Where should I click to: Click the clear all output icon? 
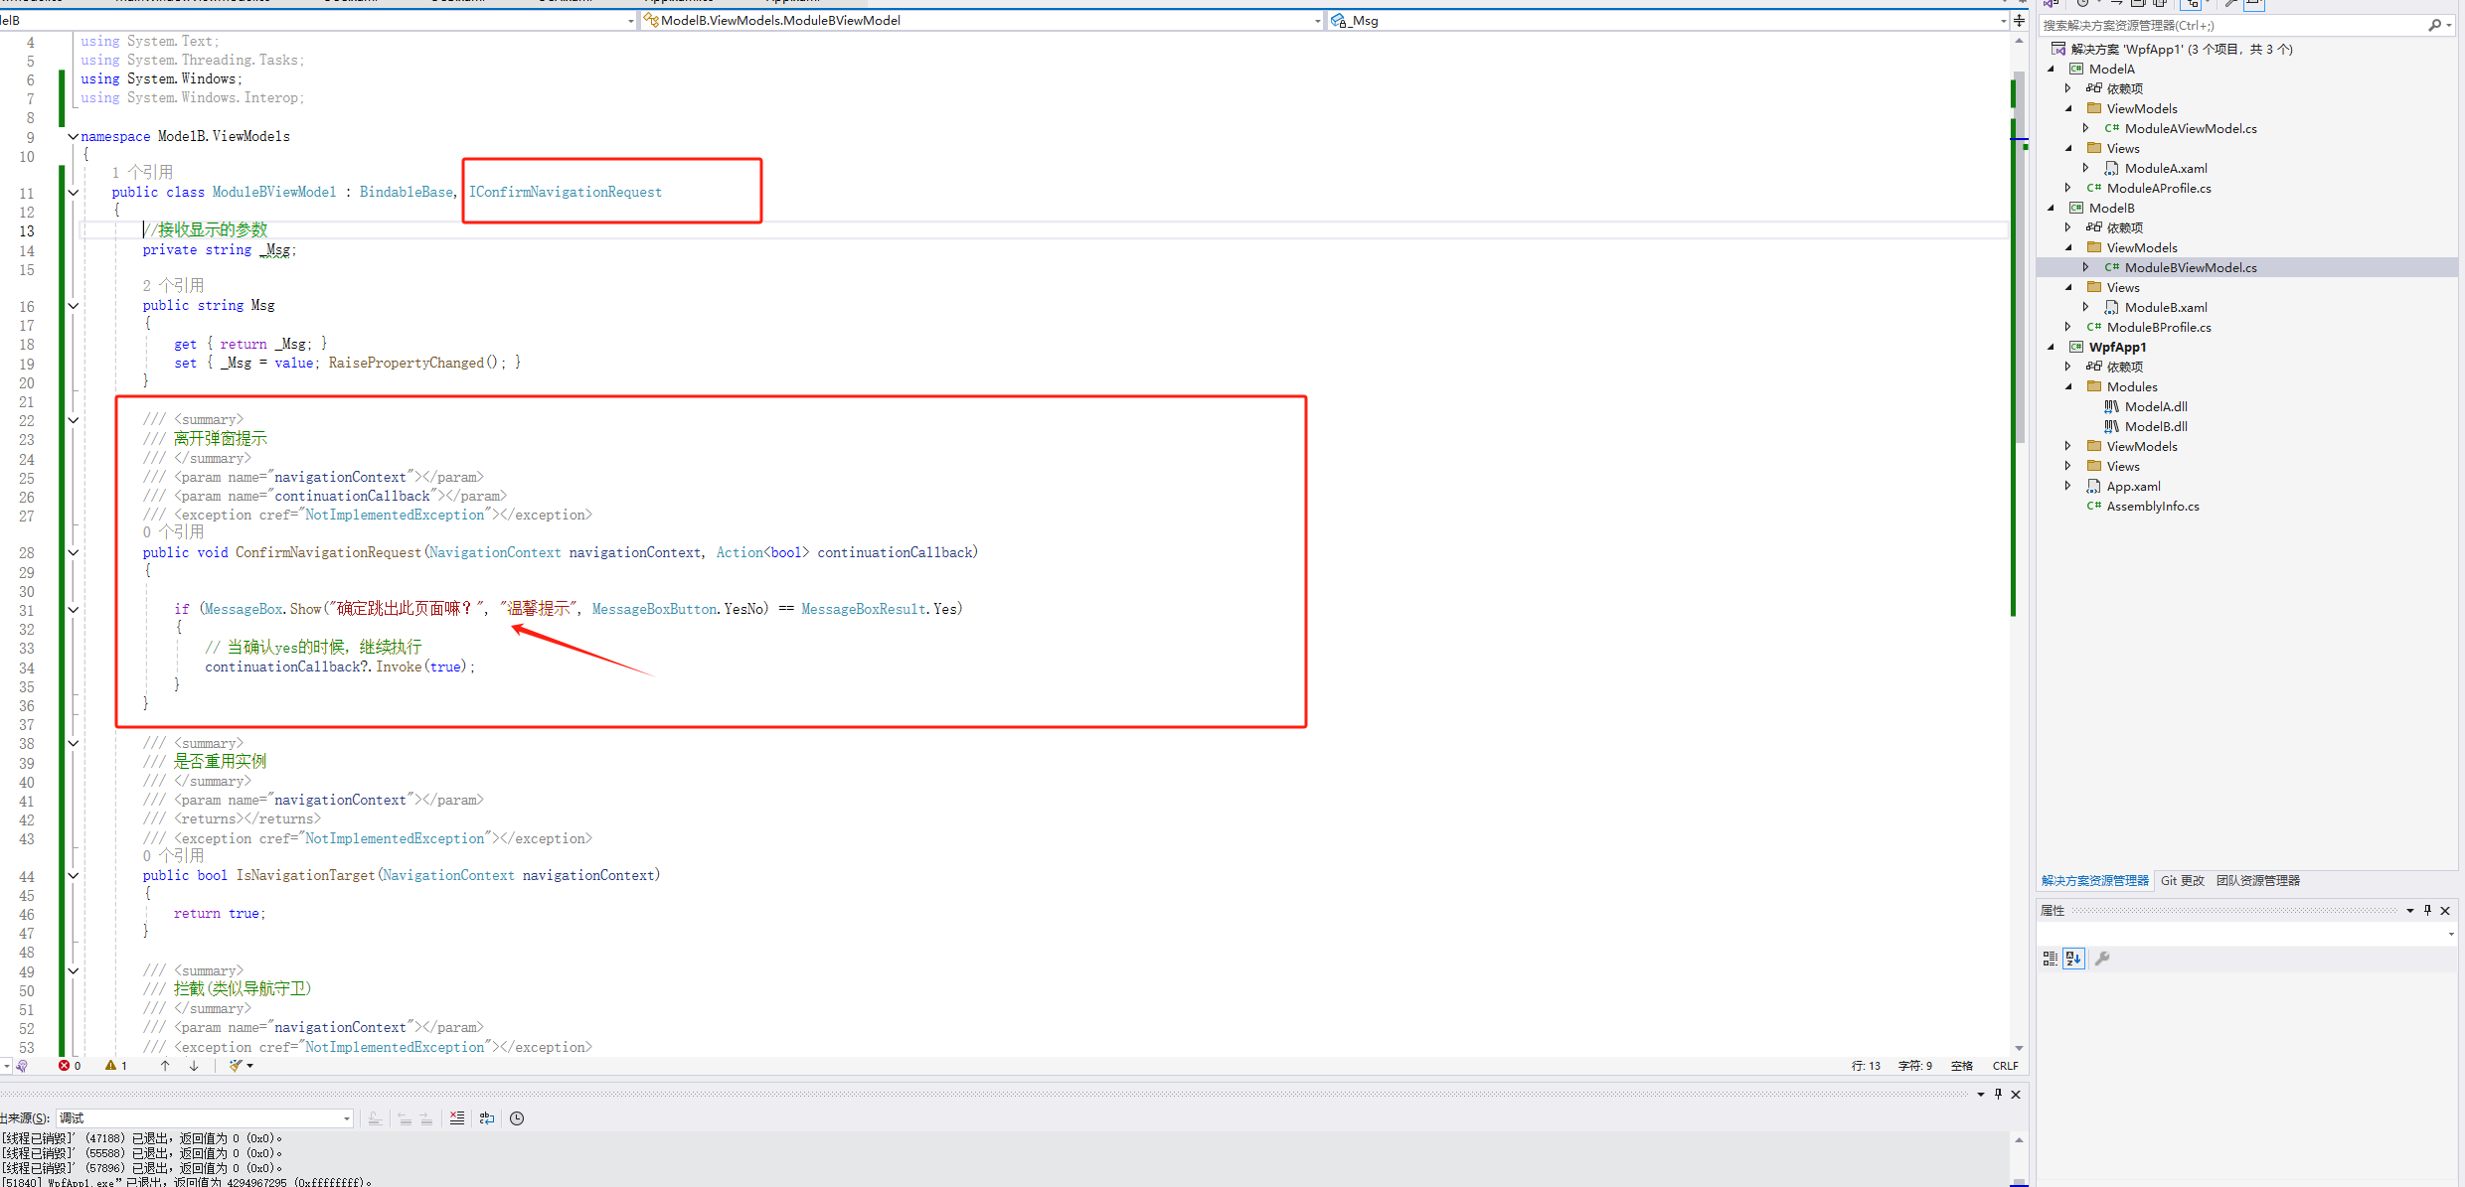click(457, 1118)
